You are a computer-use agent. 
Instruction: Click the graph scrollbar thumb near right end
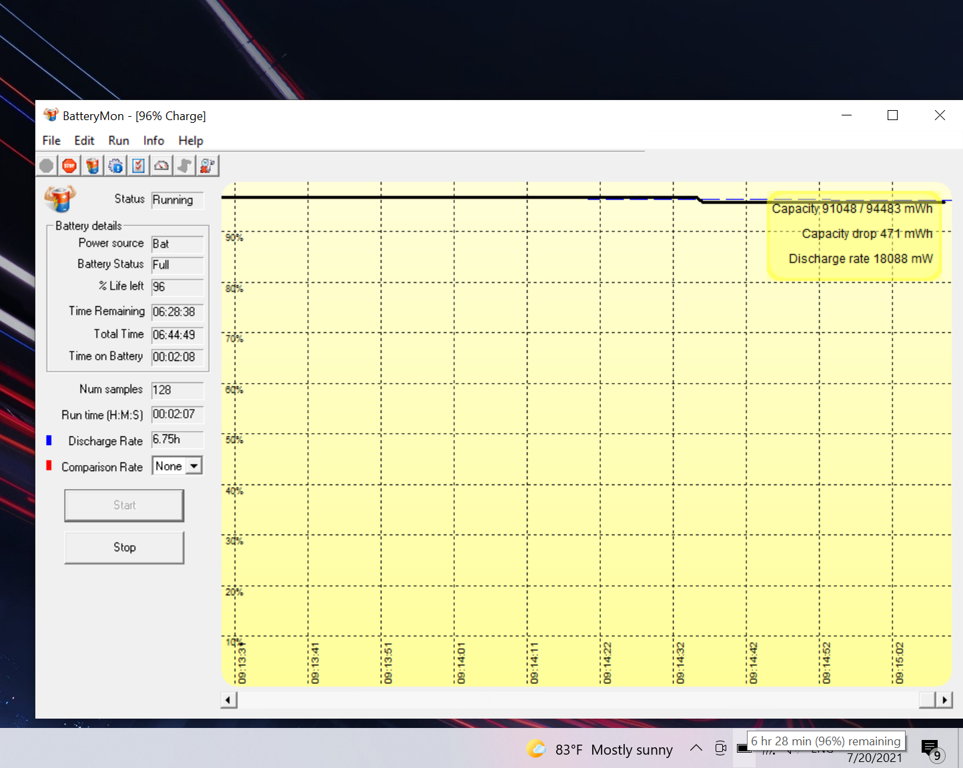point(928,700)
